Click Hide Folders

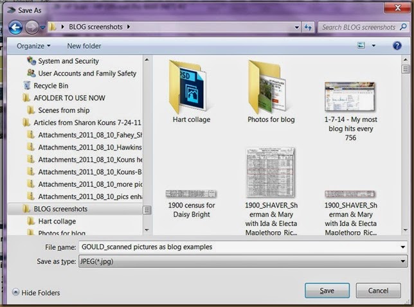(x=40, y=293)
